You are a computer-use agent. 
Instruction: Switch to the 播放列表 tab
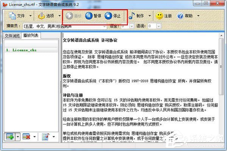click(31, 35)
